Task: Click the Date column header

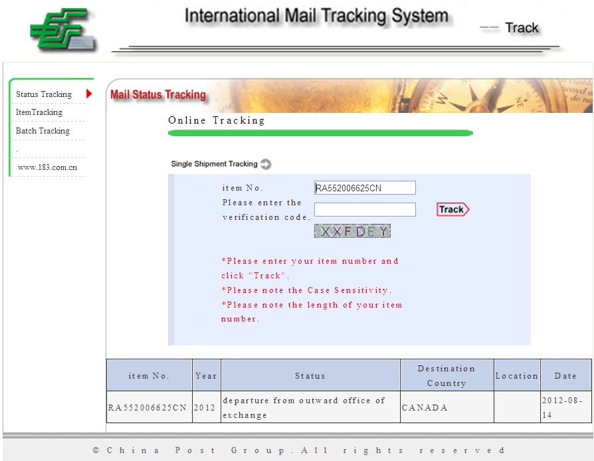Action: click(x=565, y=376)
